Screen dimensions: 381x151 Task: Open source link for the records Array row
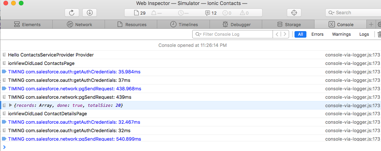353,105
